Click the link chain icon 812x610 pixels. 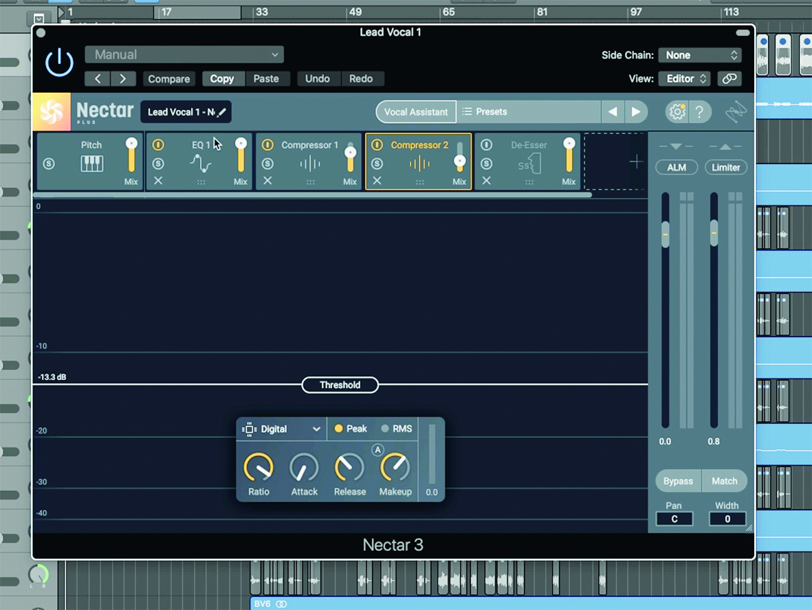pos(729,78)
